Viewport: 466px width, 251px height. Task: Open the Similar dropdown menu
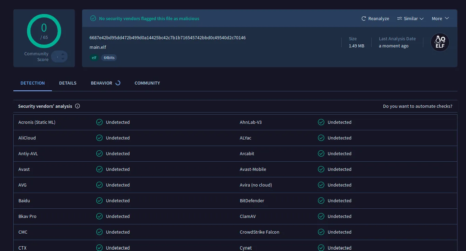coord(410,18)
